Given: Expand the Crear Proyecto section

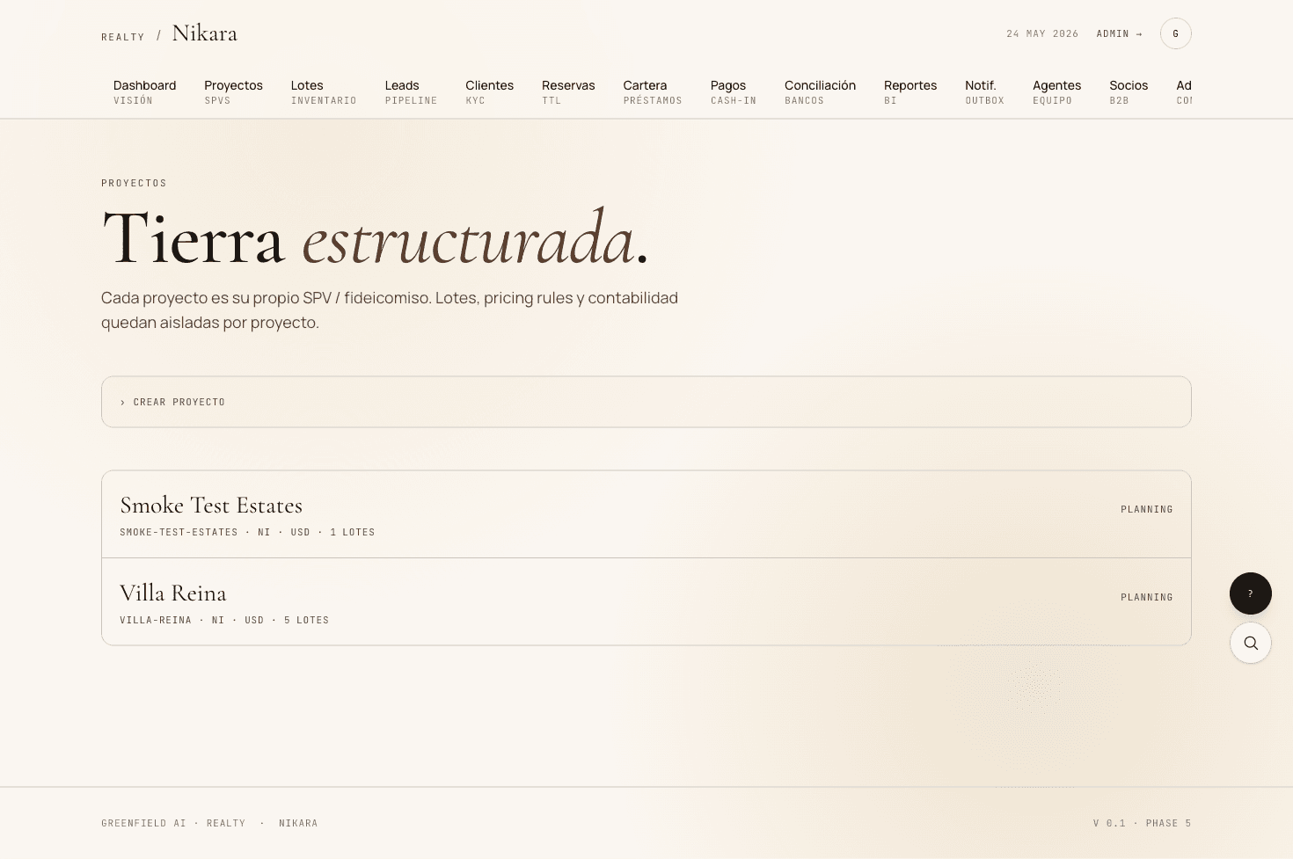Looking at the screenshot, I should pyautogui.click(x=646, y=402).
